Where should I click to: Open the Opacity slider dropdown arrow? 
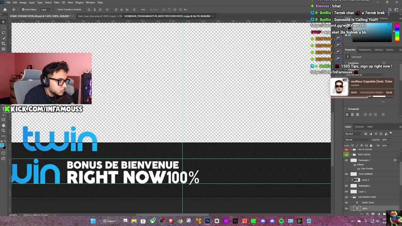point(390,140)
